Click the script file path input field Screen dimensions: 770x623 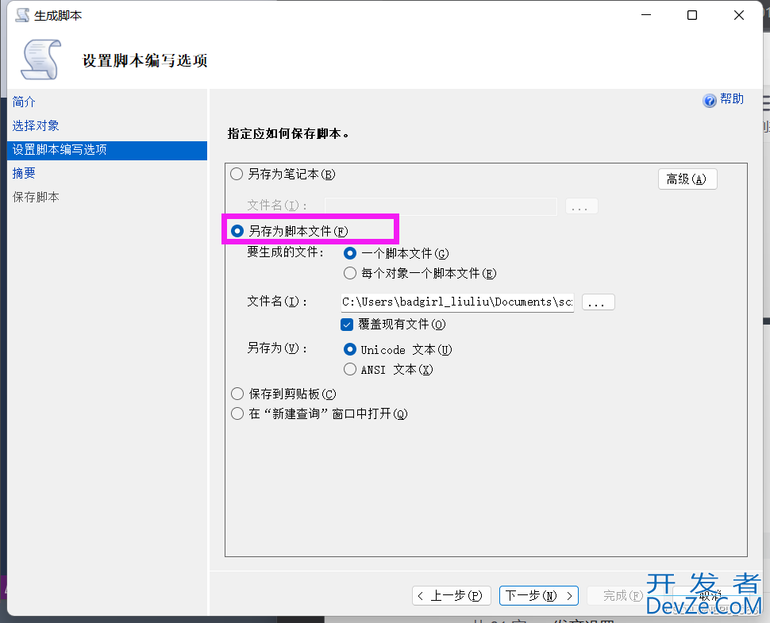pos(457,302)
